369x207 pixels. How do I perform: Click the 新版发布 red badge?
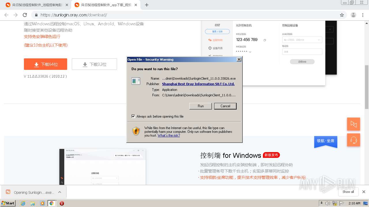tap(271, 155)
